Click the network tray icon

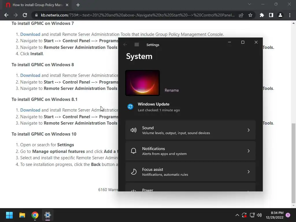[x=252, y=215]
